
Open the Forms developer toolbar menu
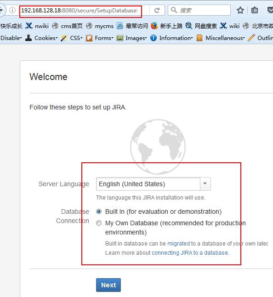(99, 38)
